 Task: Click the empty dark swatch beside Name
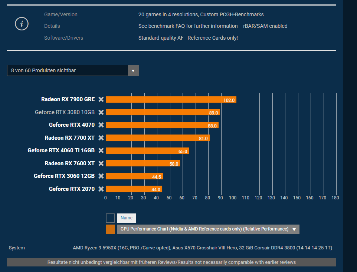click(111, 218)
